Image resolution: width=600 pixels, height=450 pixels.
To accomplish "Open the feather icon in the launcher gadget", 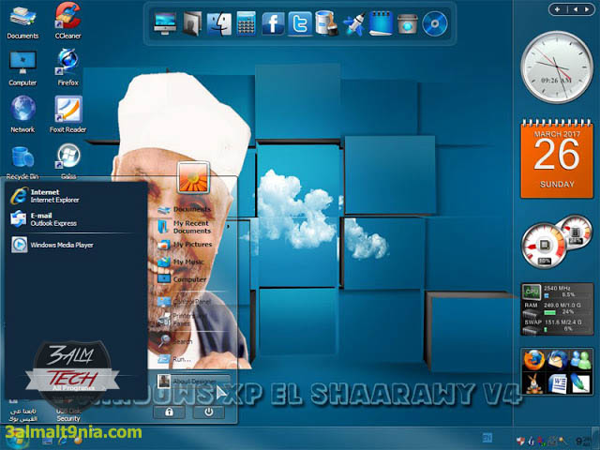I will click(x=580, y=383).
